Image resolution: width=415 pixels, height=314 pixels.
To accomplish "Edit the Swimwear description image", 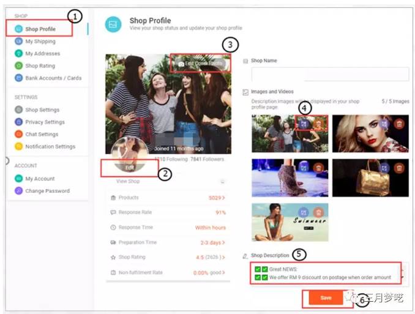I will [x=304, y=212].
